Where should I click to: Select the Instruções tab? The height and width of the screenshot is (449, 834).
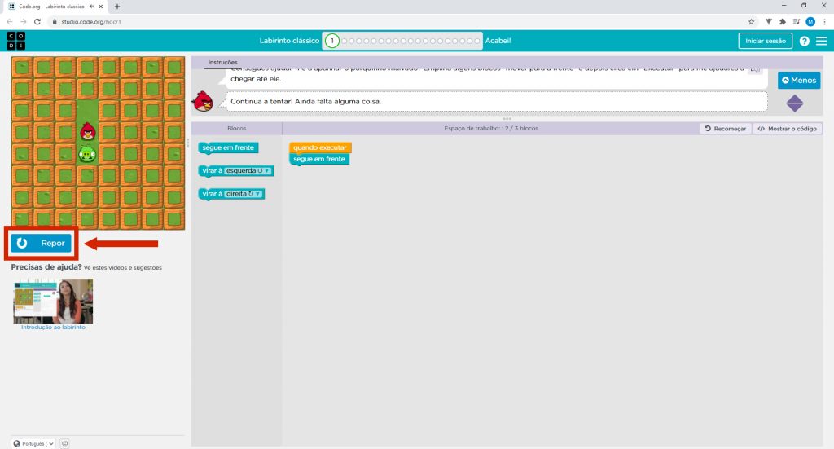point(223,62)
